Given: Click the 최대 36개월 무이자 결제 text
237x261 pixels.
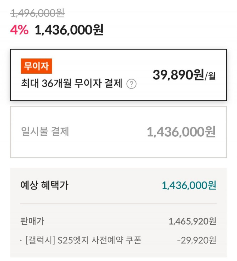Looking at the screenshot, I should point(72,84).
